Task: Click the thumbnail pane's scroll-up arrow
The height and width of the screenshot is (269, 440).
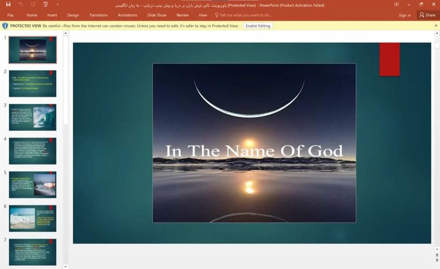Action: point(66,33)
